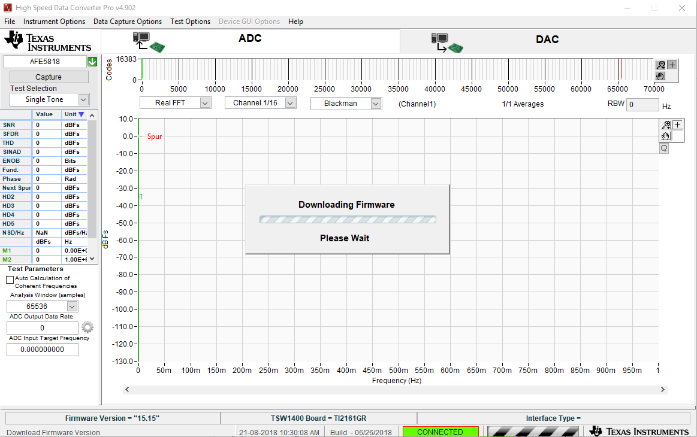Screen dimensions: 697x437
Task: Click the FFT graph horizontal scroll left arrow
Action: (127, 390)
